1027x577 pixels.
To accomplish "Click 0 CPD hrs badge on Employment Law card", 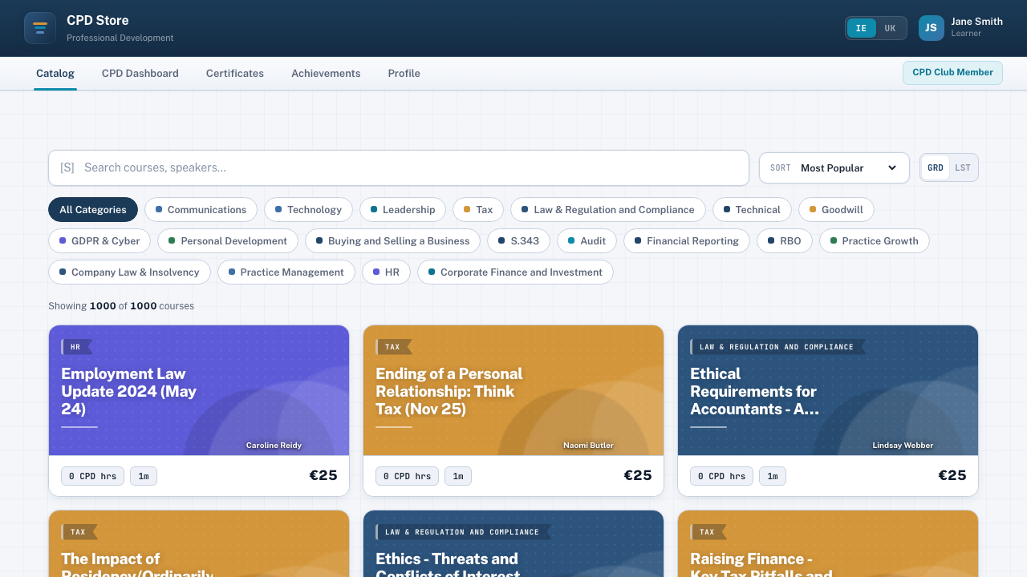I will 92,476.
